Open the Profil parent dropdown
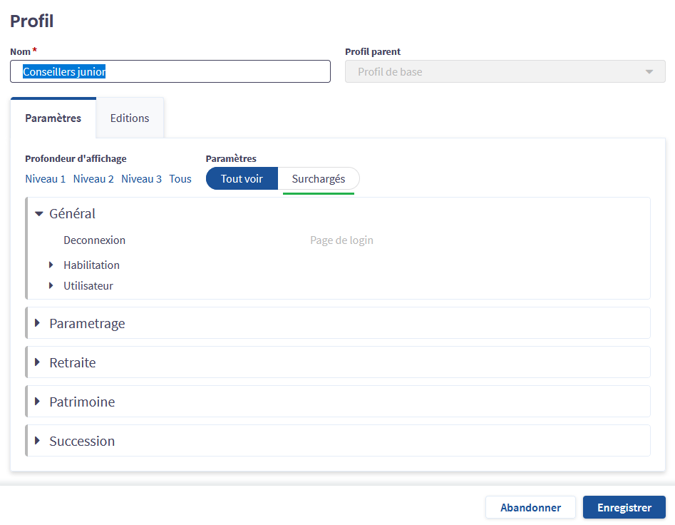 (x=505, y=71)
